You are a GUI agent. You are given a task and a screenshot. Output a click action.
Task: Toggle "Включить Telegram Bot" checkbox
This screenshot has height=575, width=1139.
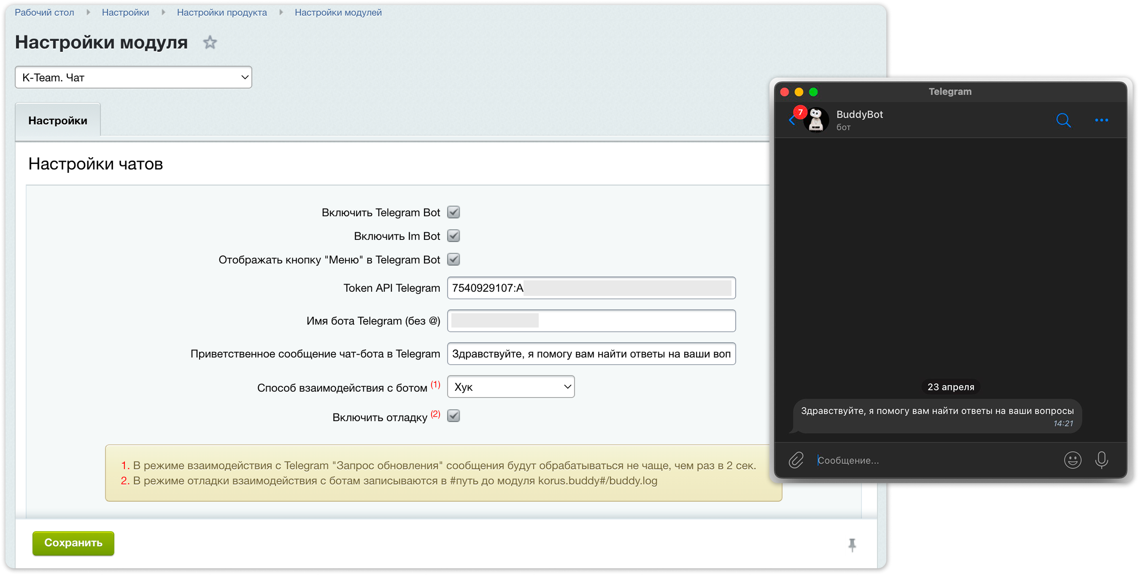453,212
